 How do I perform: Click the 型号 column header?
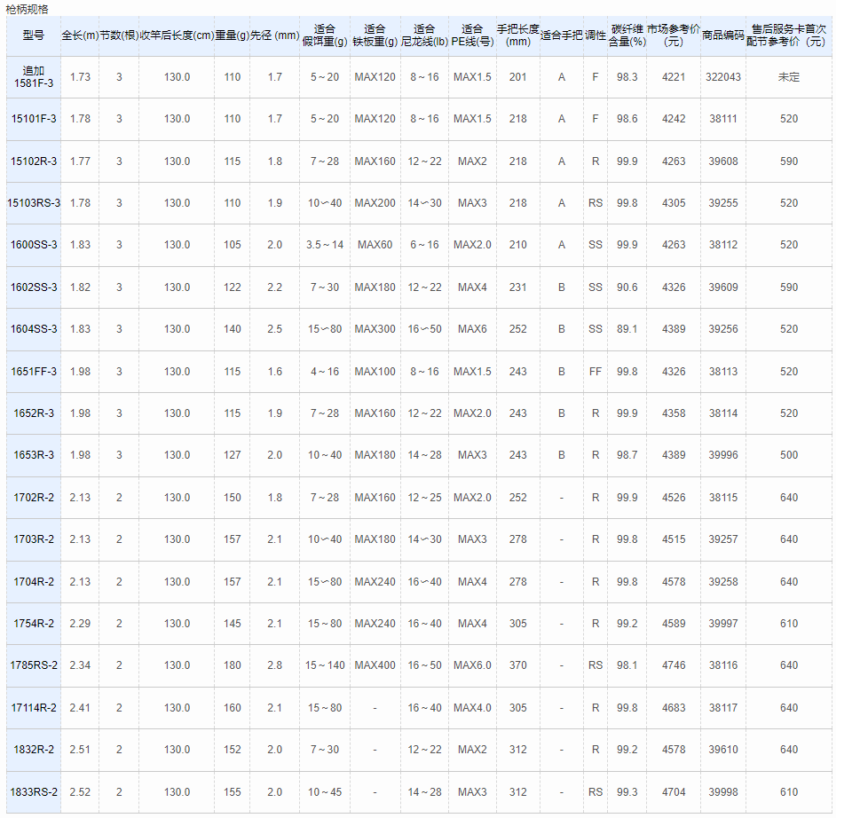click(x=34, y=35)
